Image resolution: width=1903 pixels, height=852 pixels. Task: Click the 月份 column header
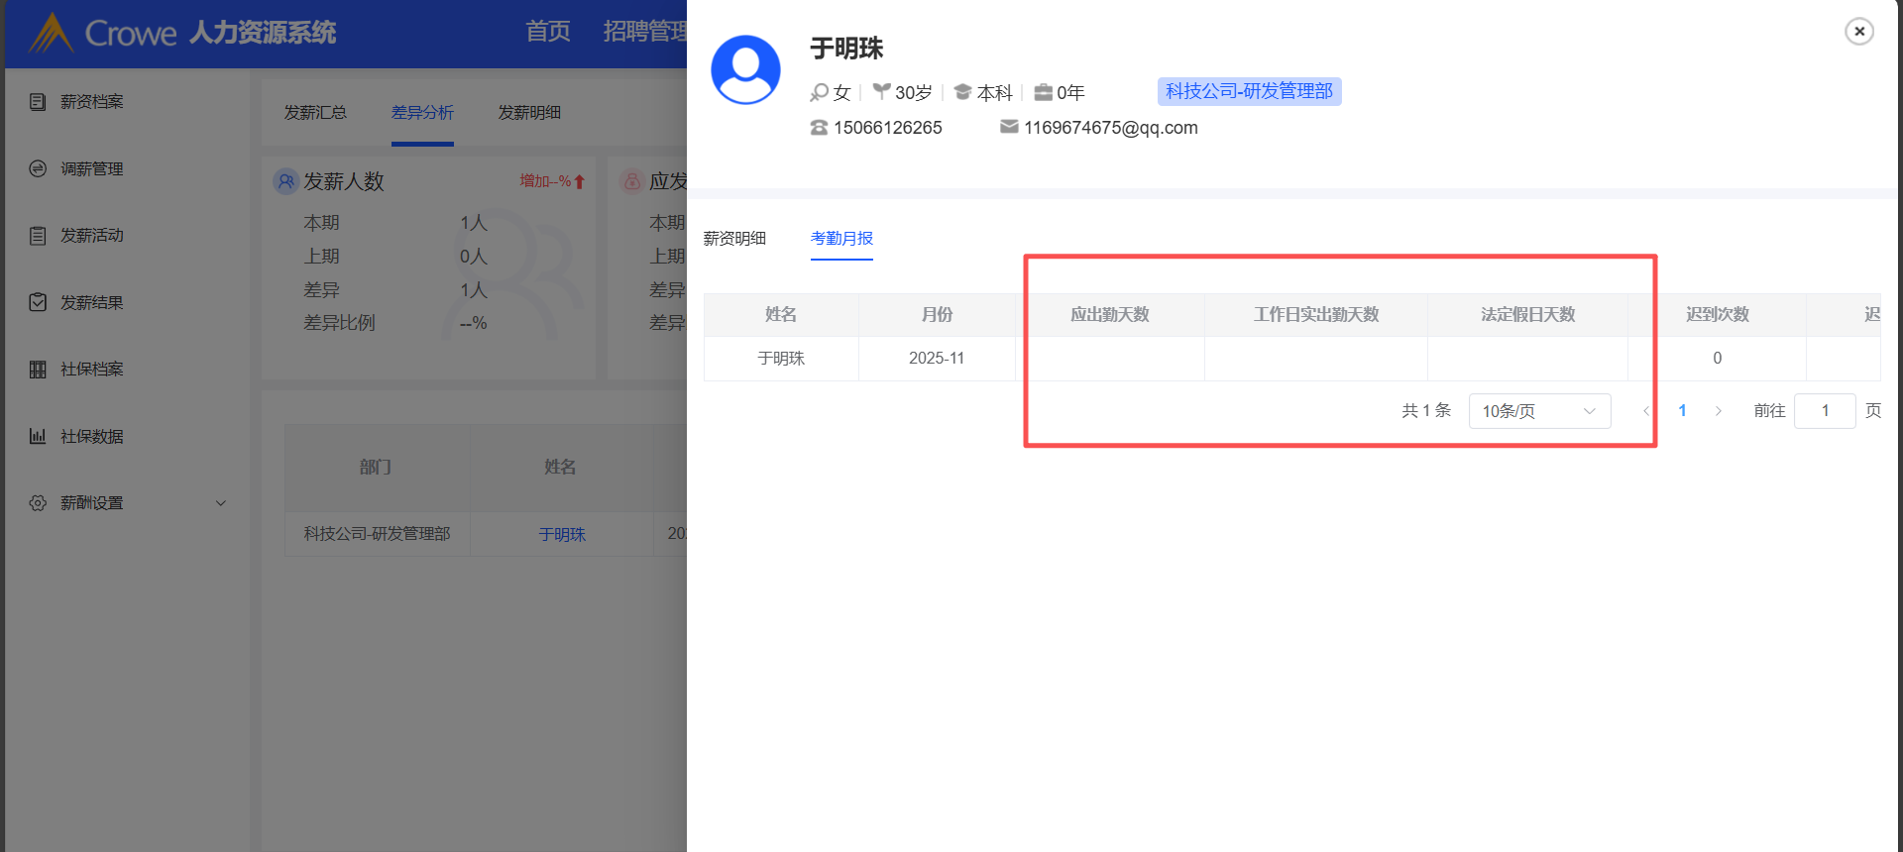[937, 315]
